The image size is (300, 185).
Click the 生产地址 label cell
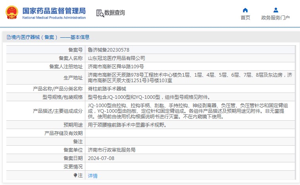(46, 78)
